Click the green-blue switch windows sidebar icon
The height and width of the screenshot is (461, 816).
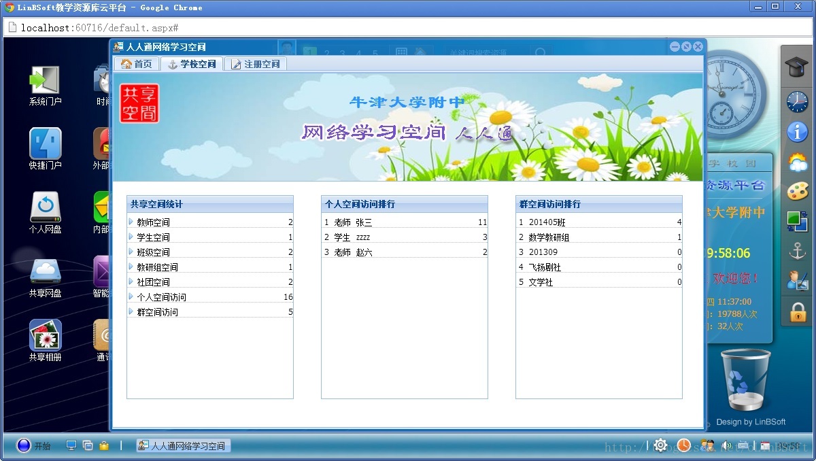pos(797,221)
